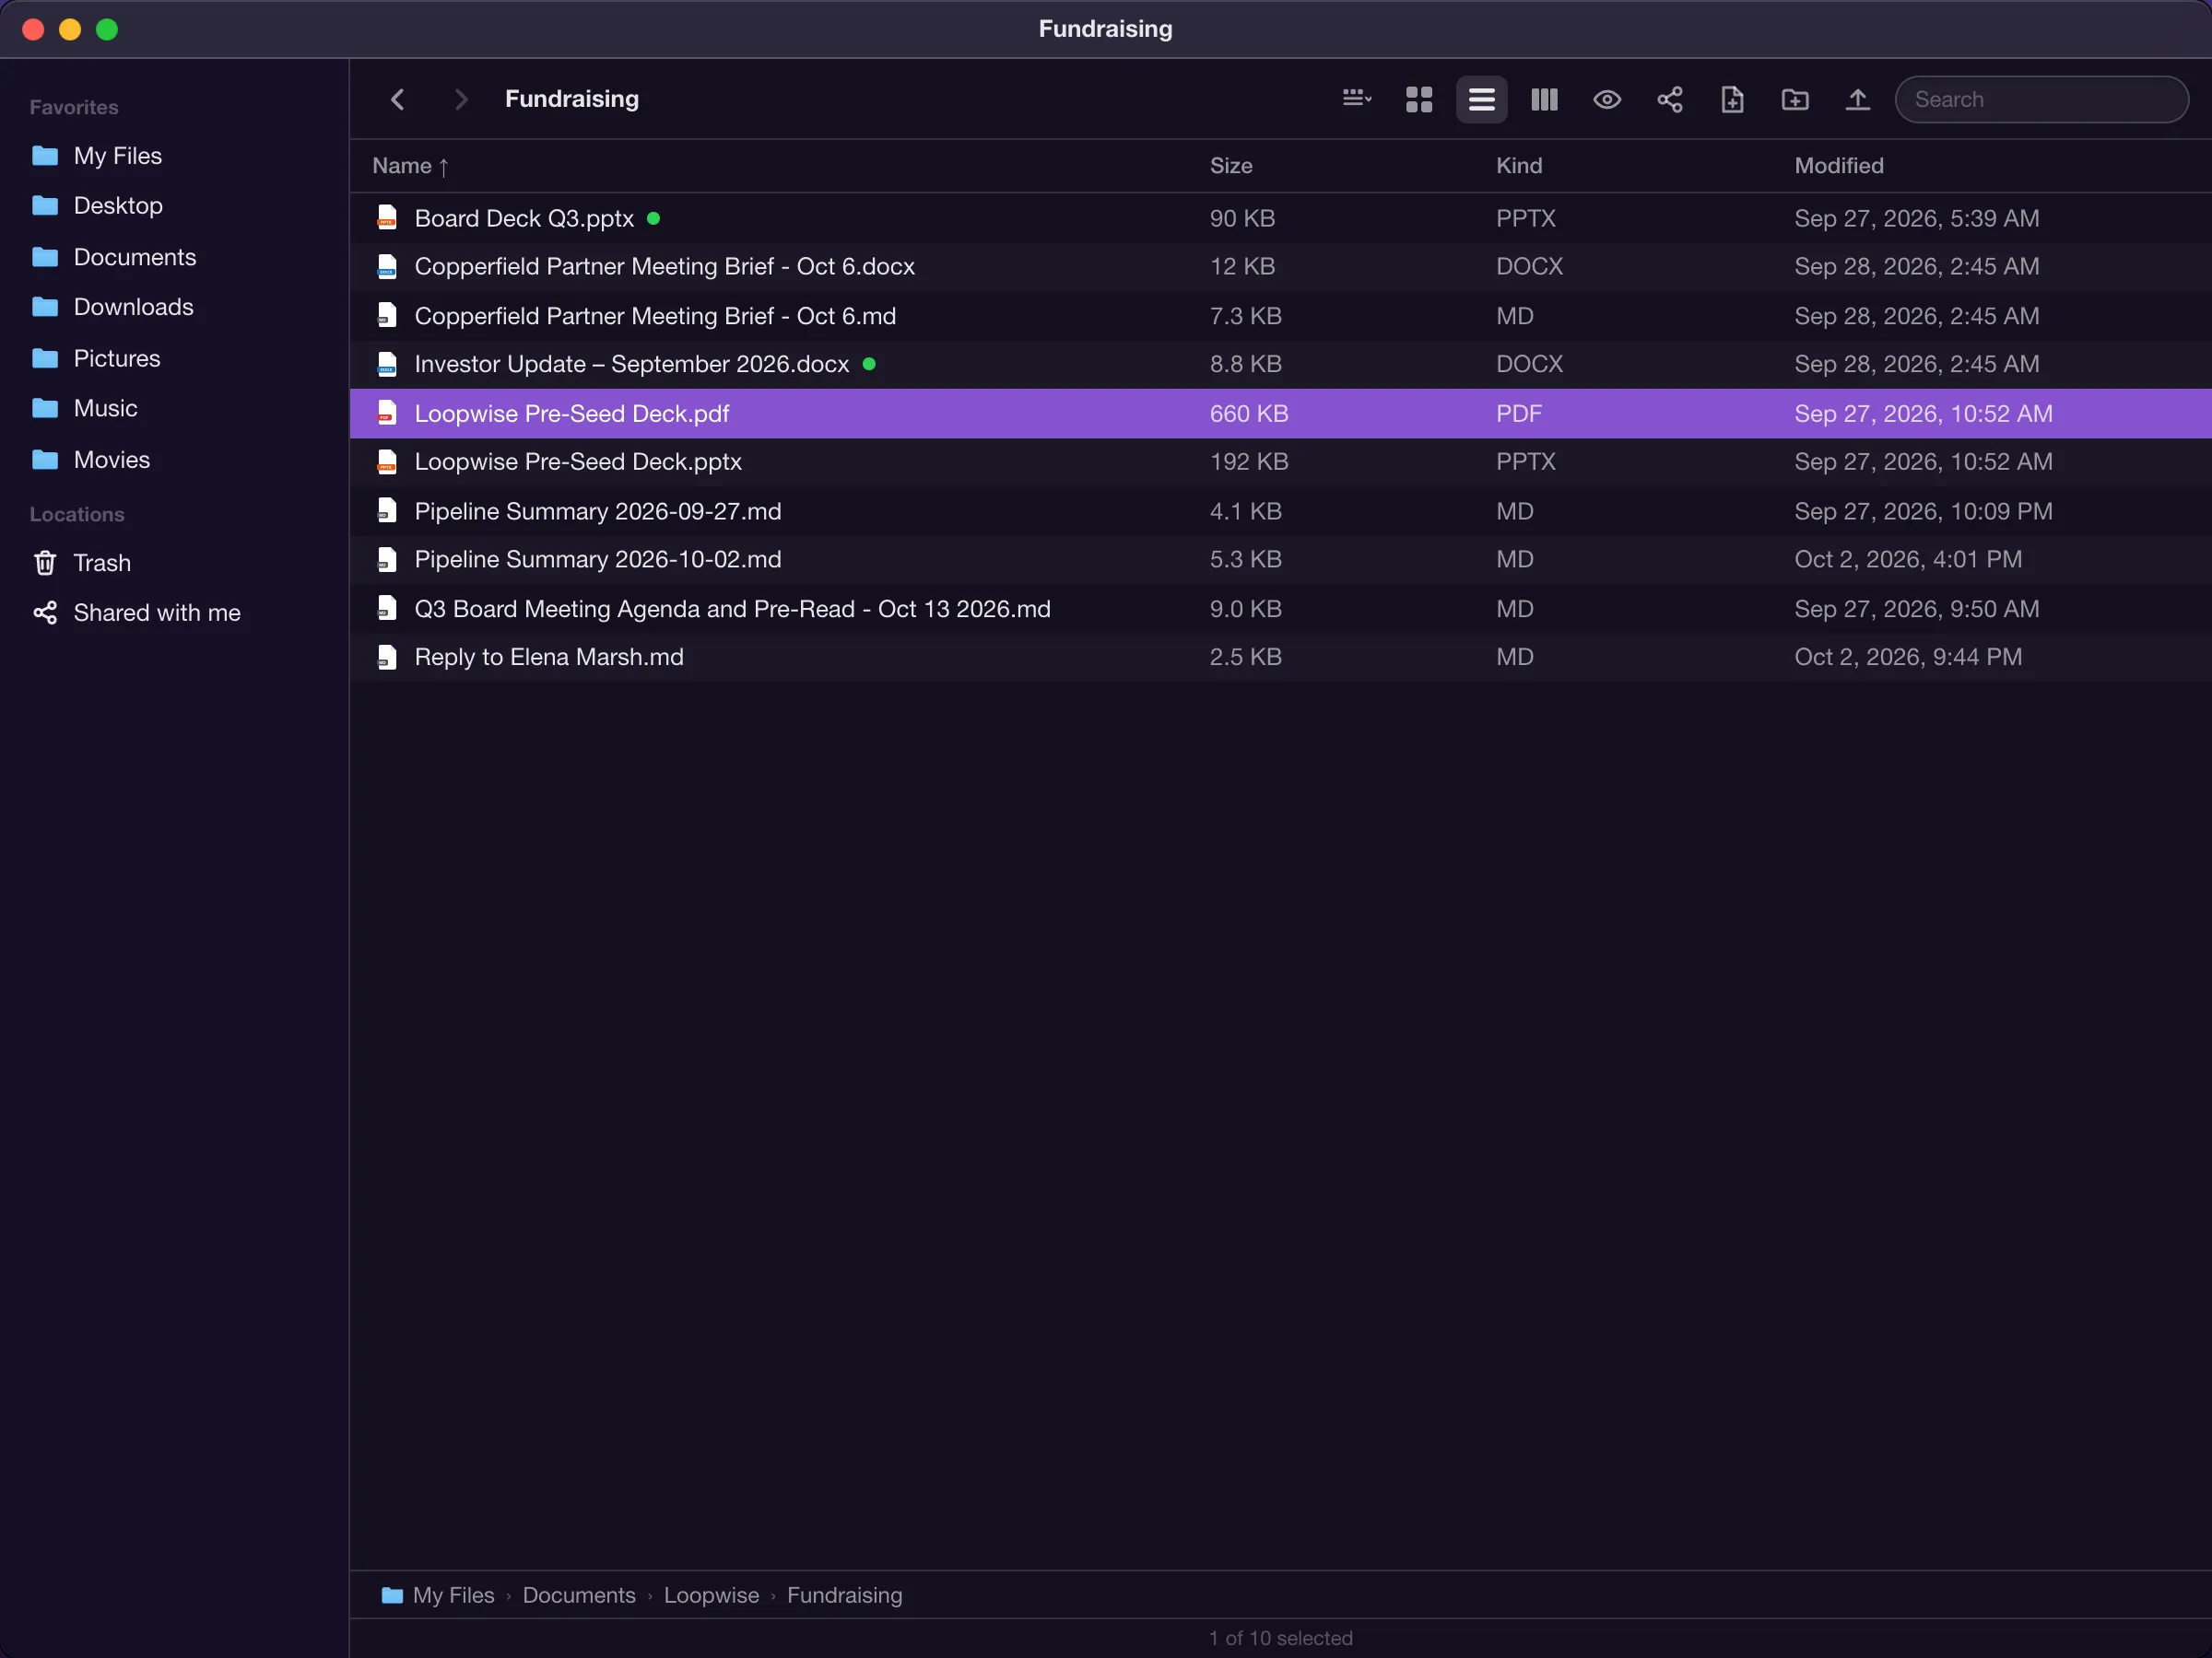Click the Shared with me share icon
Image resolution: width=2212 pixels, height=1658 pixels.
point(45,613)
